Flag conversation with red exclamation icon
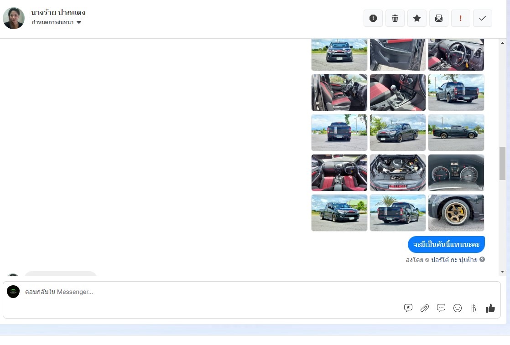 click(x=461, y=18)
